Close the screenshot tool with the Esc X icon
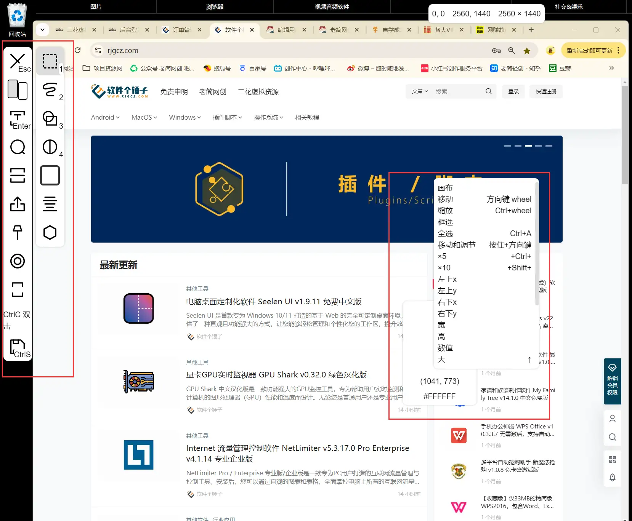The width and height of the screenshot is (632, 521). 18,62
